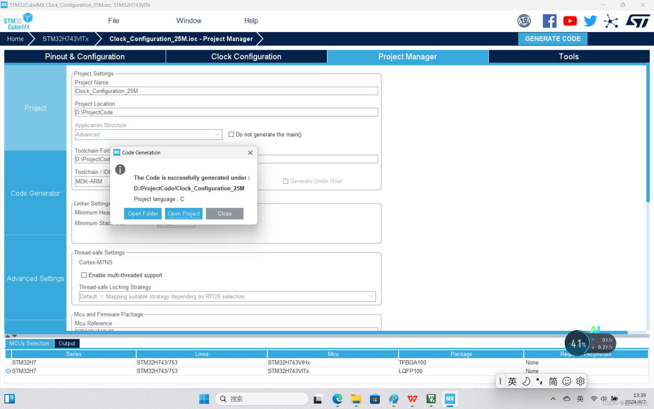Open the Twitter bird icon
Viewport: 654px width, 409px height.
(590, 21)
